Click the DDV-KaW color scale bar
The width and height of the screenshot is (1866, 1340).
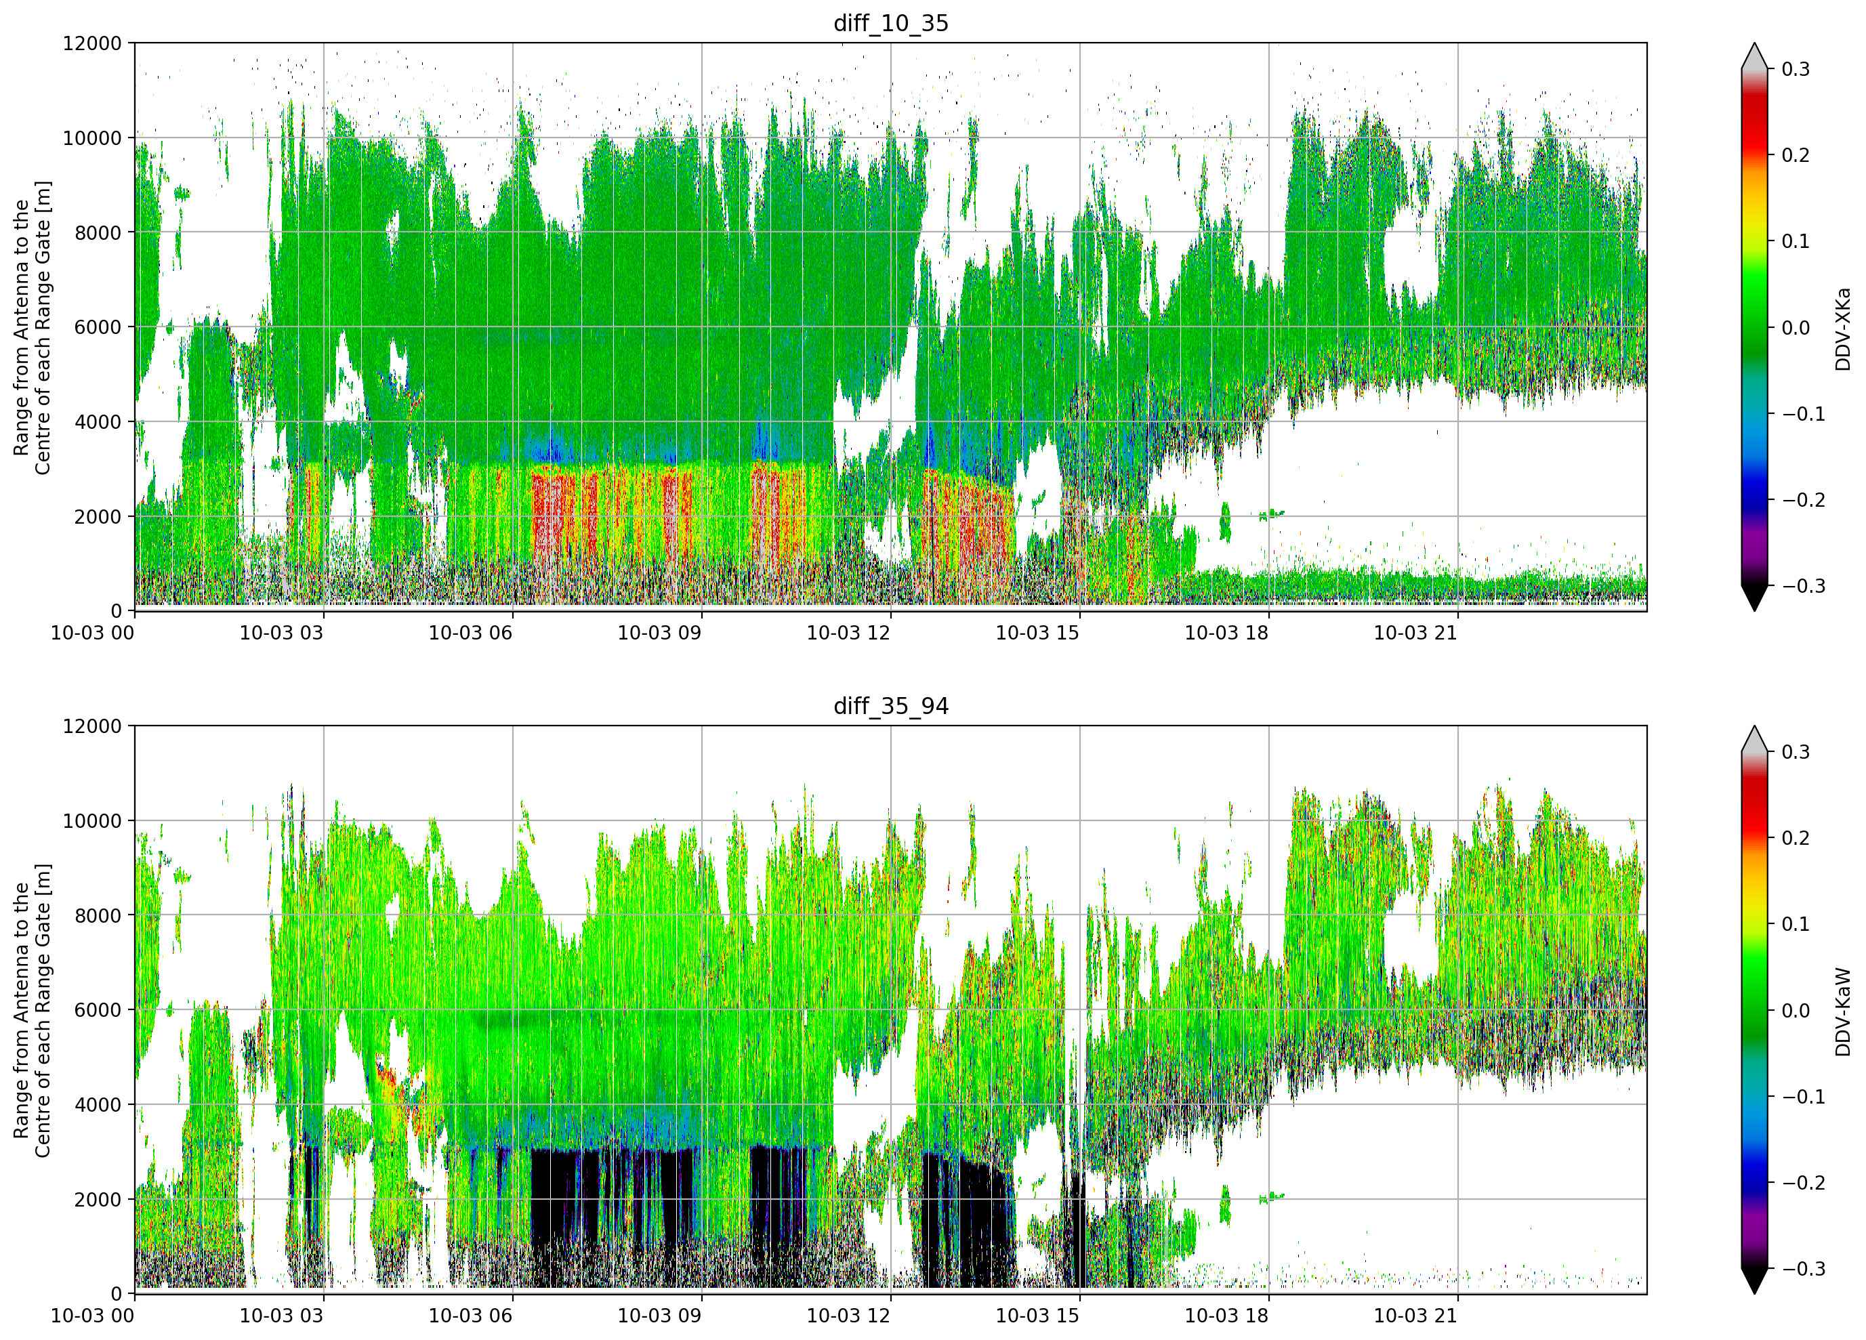click(1754, 1009)
